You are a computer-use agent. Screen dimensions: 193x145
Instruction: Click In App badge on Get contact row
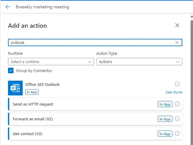point(165,134)
